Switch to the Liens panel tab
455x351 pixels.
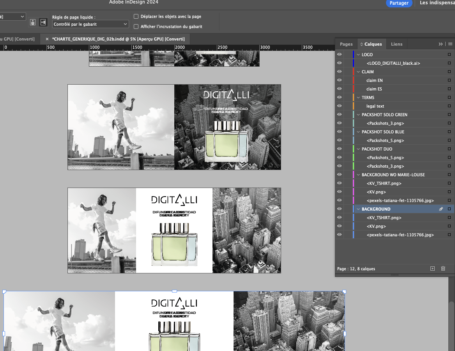point(397,44)
